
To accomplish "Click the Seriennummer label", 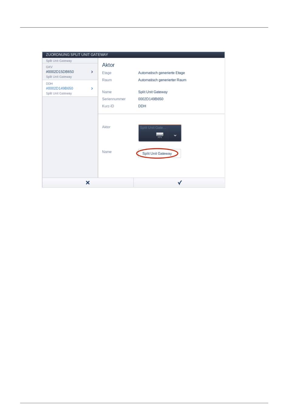I will pyautogui.click(x=114, y=99).
